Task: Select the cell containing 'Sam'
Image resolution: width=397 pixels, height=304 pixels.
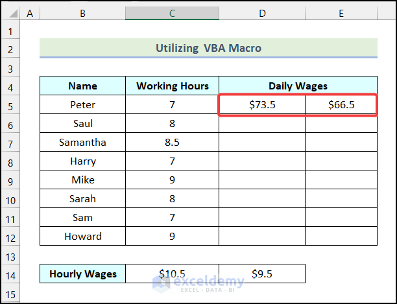Action: click(82, 217)
